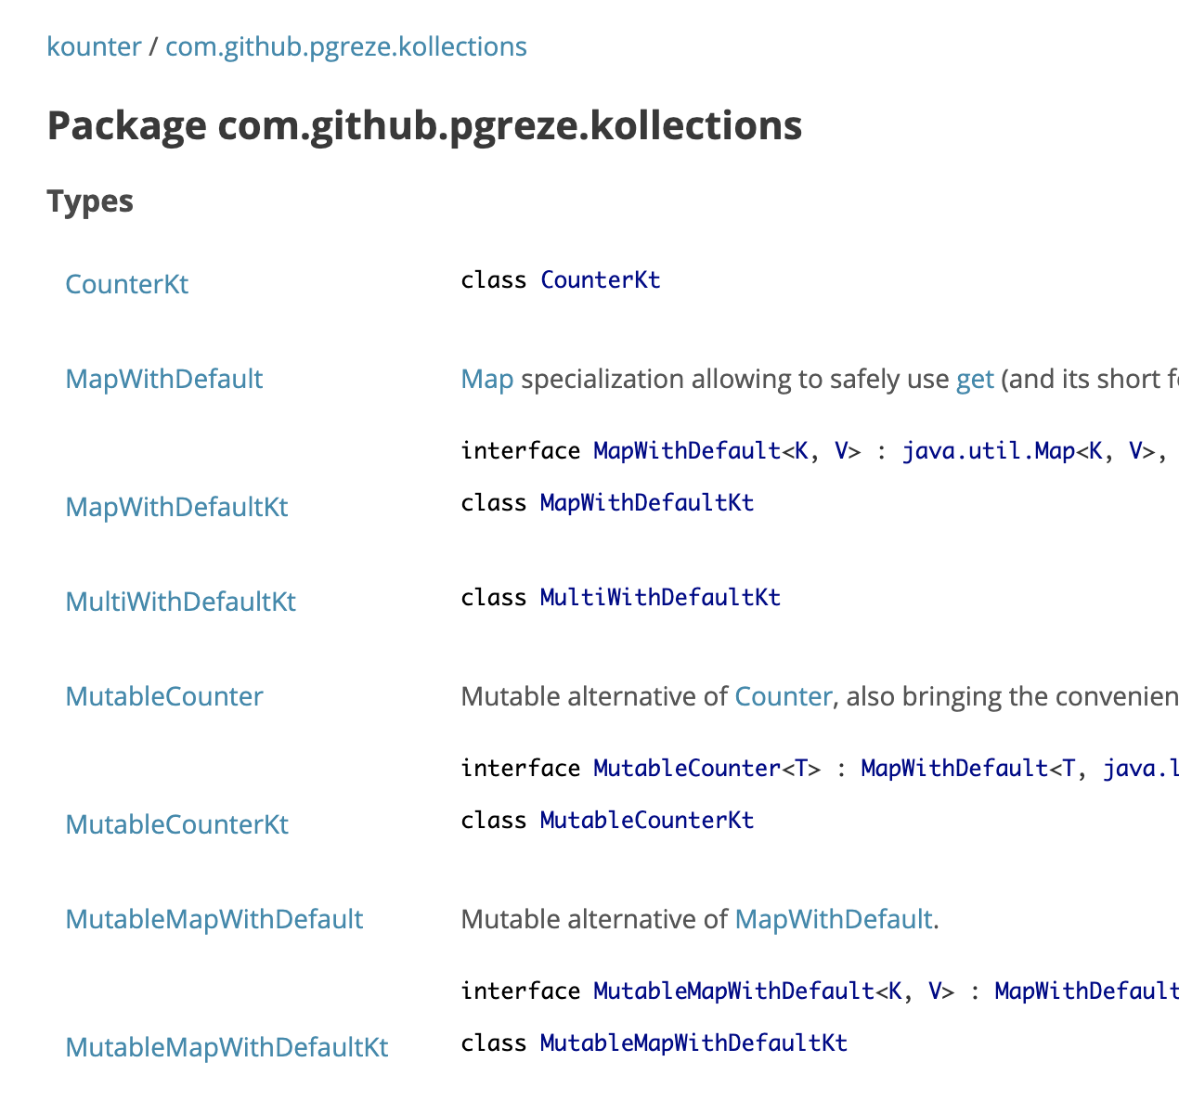
Task: Click the Package com.github.pgreze.kollections heading
Action: [x=424, y=125]
